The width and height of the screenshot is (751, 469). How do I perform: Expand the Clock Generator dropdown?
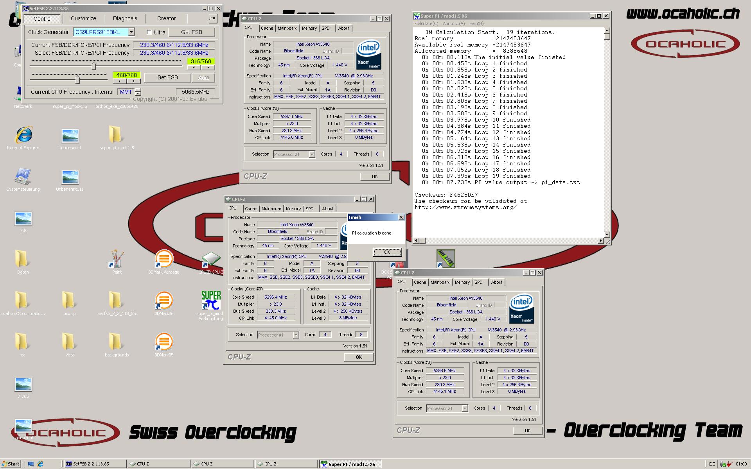[131, 32]
